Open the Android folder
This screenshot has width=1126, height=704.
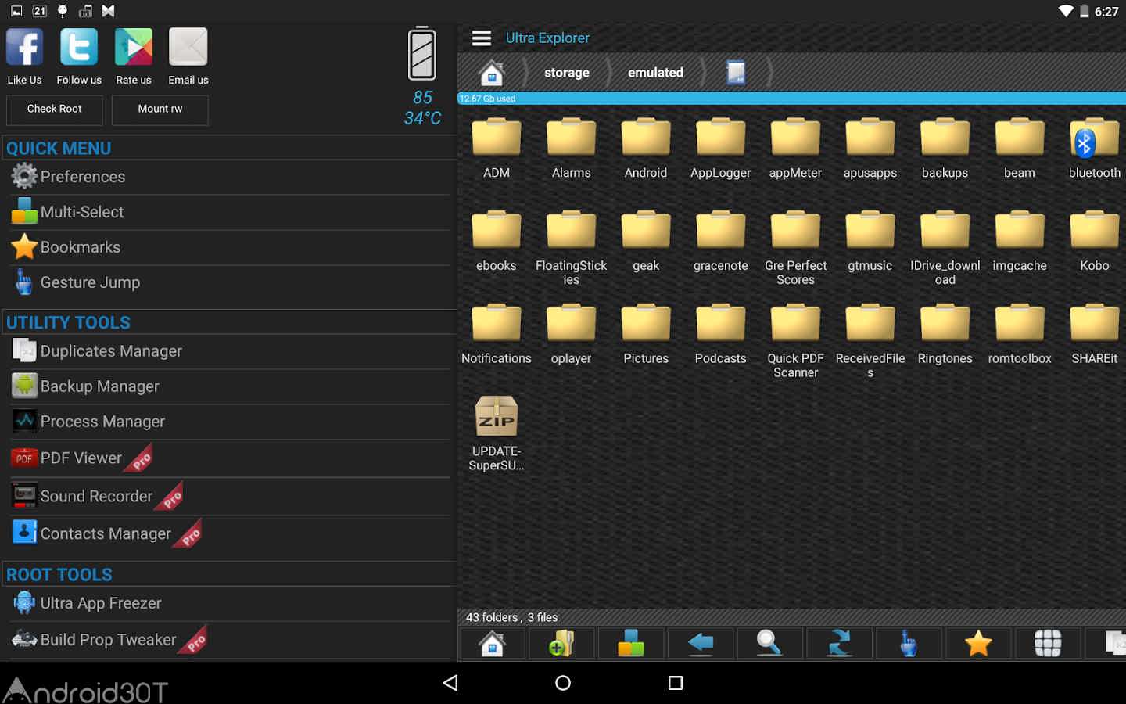646,149
